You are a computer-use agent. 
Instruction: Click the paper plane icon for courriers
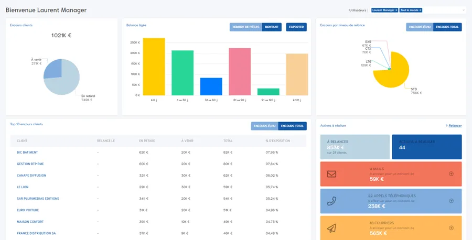click(331, 228)
